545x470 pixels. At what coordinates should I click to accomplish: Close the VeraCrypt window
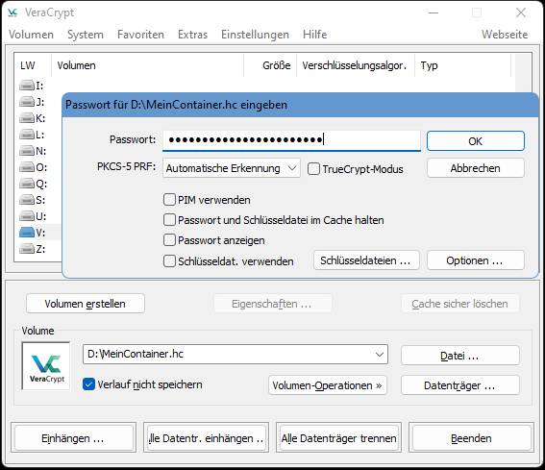click(x=521, y=12)
